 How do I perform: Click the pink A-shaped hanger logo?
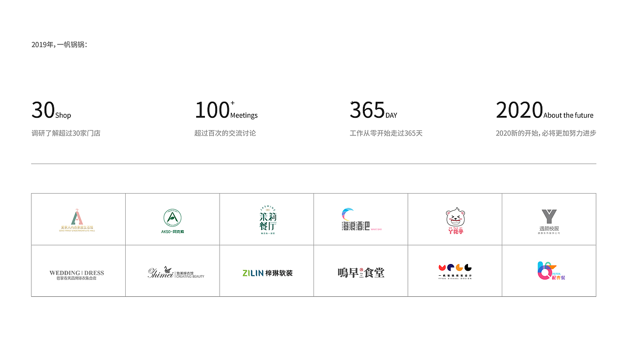tap(78, 220)
